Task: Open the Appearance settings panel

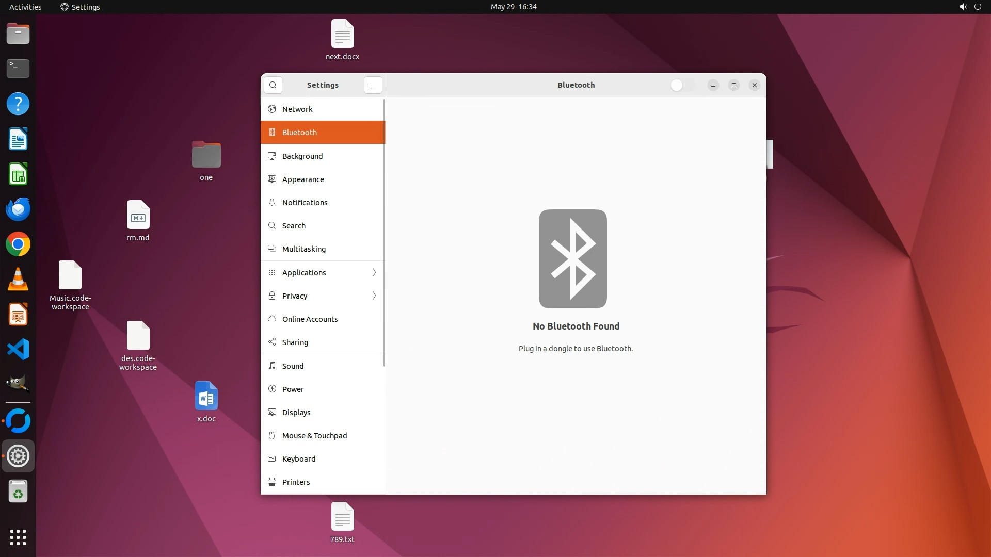Action: [x=303, y=179]
